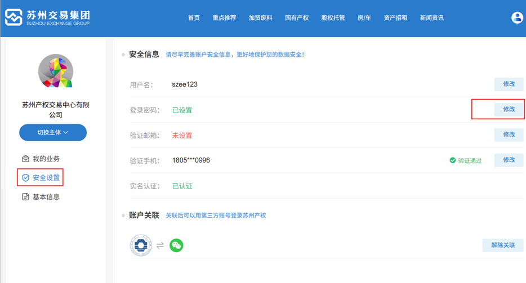Open the 首页 navigation item
This screenshot has width=526, height=283.
pyautogui.click(x=194, y=18)
